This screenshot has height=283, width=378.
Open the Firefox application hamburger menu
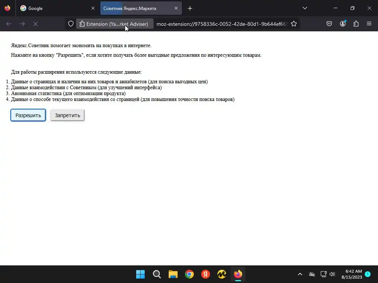[369, 24]
